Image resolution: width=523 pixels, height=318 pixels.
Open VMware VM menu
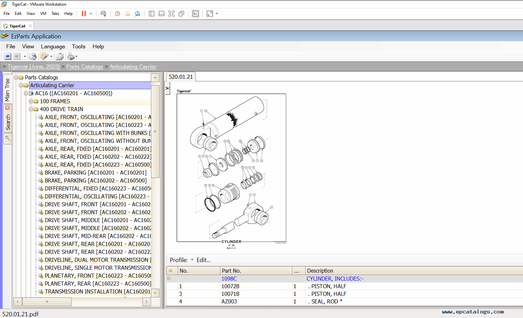point(43,13)
